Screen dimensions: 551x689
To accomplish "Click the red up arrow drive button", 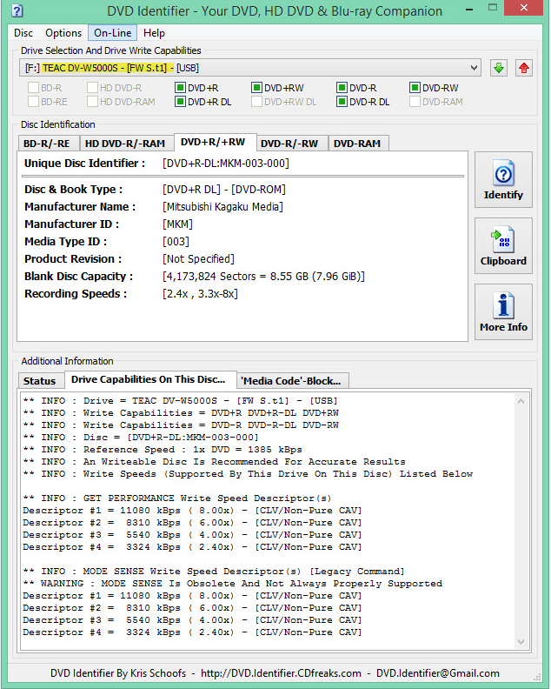I will 524,68.
